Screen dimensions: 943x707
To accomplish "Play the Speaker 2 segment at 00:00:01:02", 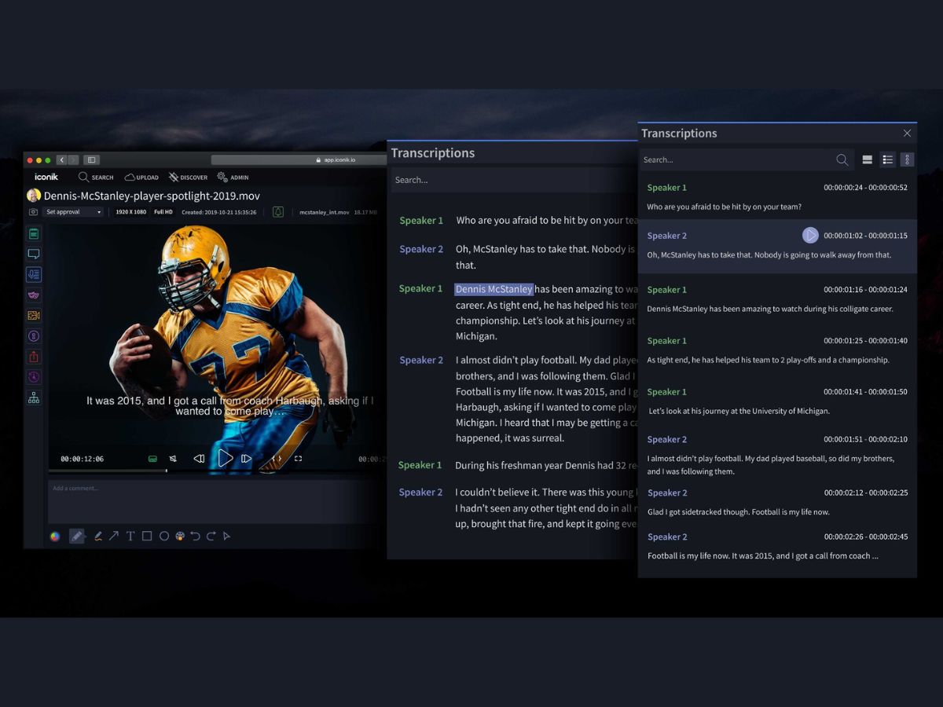I will click(810, 236).
